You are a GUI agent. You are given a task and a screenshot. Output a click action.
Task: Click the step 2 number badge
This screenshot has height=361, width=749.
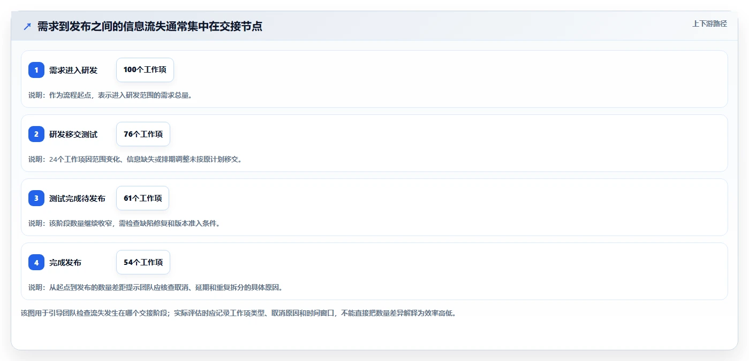point(36,134)
